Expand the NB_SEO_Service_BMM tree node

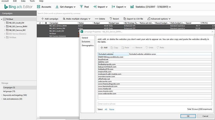tap(5, 27)
